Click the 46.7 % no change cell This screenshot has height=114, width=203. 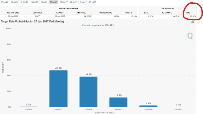tap(167, 16)
